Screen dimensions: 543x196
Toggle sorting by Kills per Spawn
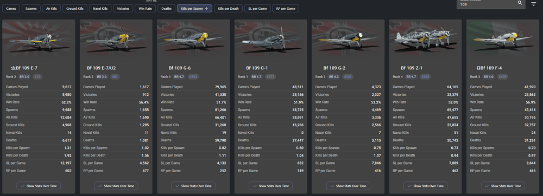pos(194,8)
